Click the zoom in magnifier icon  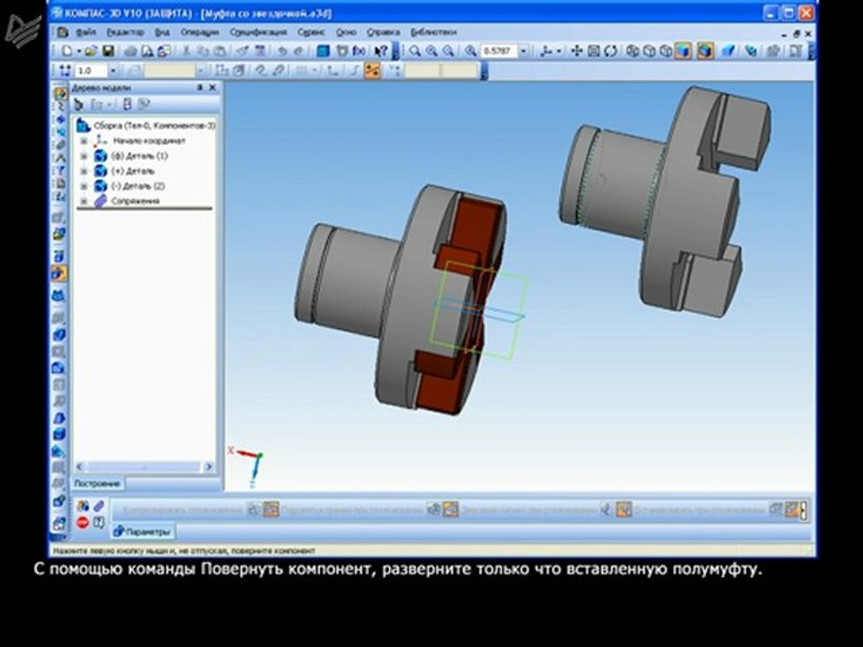[x=432, y=51]
